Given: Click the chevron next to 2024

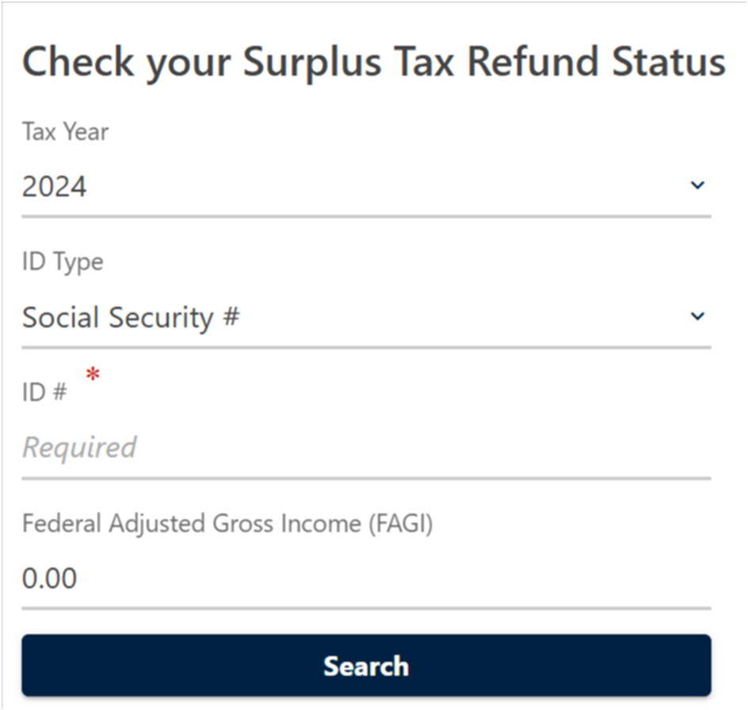Looking at the screenshot, I should pos(697,185).
